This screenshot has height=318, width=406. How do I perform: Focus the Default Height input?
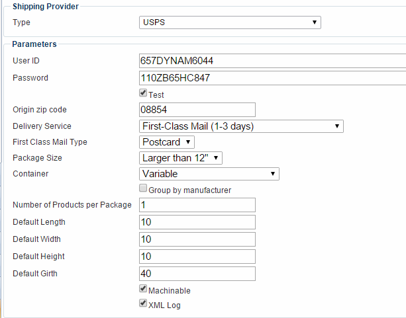[x=197, y=256]
